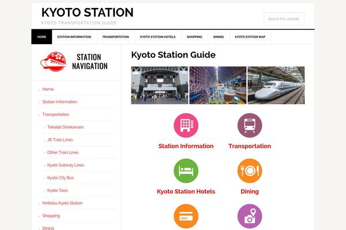Click the Shinkansen bullet train photo
Screen dimensions: 346x230
276,86
